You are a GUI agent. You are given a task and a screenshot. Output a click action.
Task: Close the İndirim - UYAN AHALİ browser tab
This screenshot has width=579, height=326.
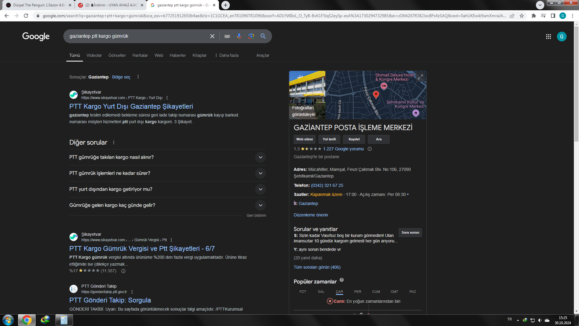tap(142, 5)
